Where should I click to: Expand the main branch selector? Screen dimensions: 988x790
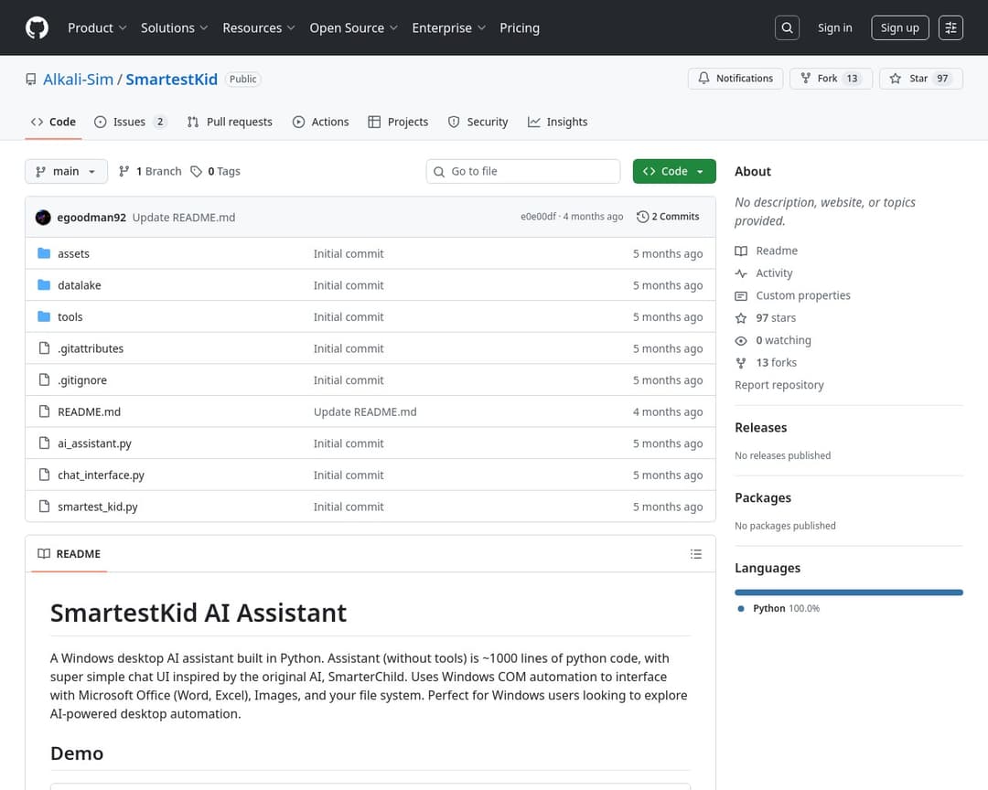[x=66, y=171]
